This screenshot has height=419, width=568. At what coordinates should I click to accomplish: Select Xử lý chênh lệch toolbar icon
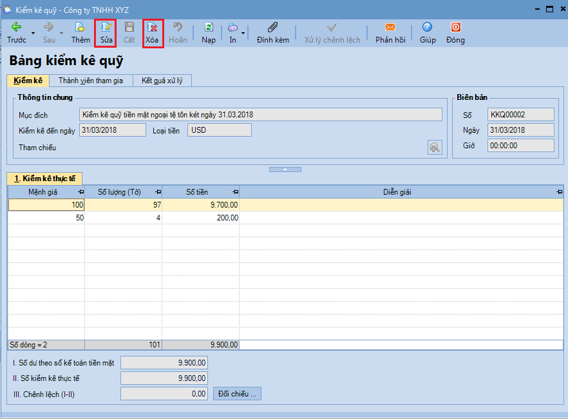pos(332,33)
